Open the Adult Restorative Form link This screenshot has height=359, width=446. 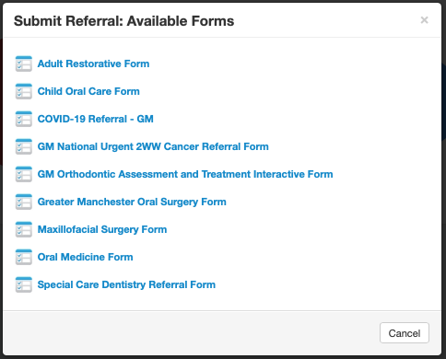coord(93,64)
